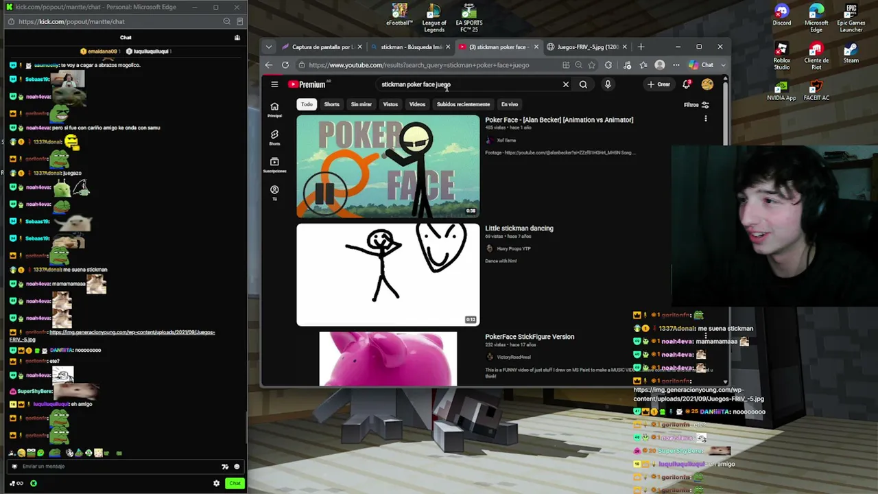Viewport: 878px width, 494px height.
Task: Click the Crear button on YouTube
Action: coord(658,84)
